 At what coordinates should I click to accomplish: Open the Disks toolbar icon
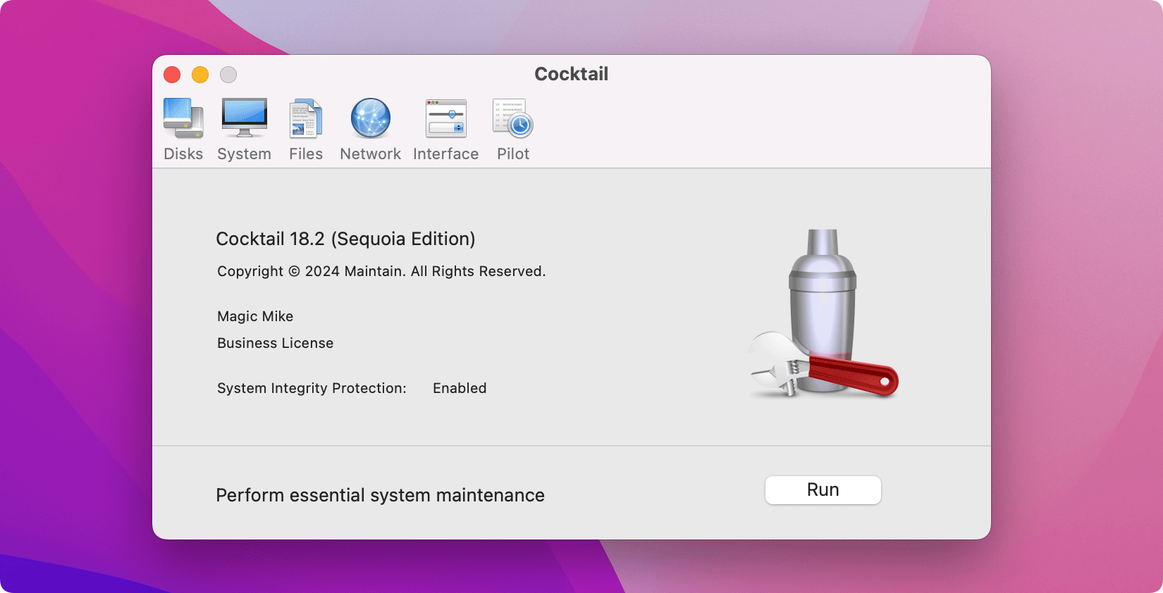point(183,119)
